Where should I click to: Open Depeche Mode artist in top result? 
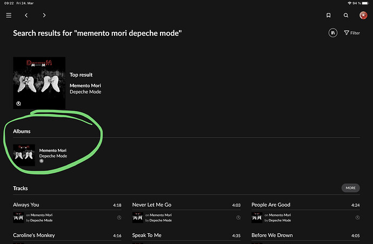click(x=85, y=92)
